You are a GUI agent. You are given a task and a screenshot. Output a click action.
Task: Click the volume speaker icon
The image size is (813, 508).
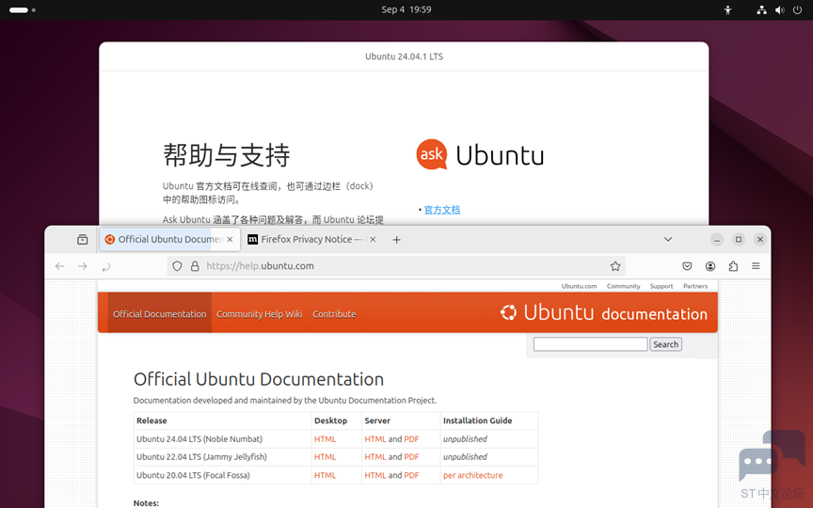779,9
